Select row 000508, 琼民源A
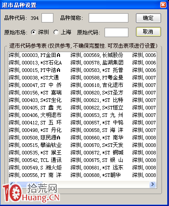The width and height of the screenshot is (169, 206). [x=34, y=138]
